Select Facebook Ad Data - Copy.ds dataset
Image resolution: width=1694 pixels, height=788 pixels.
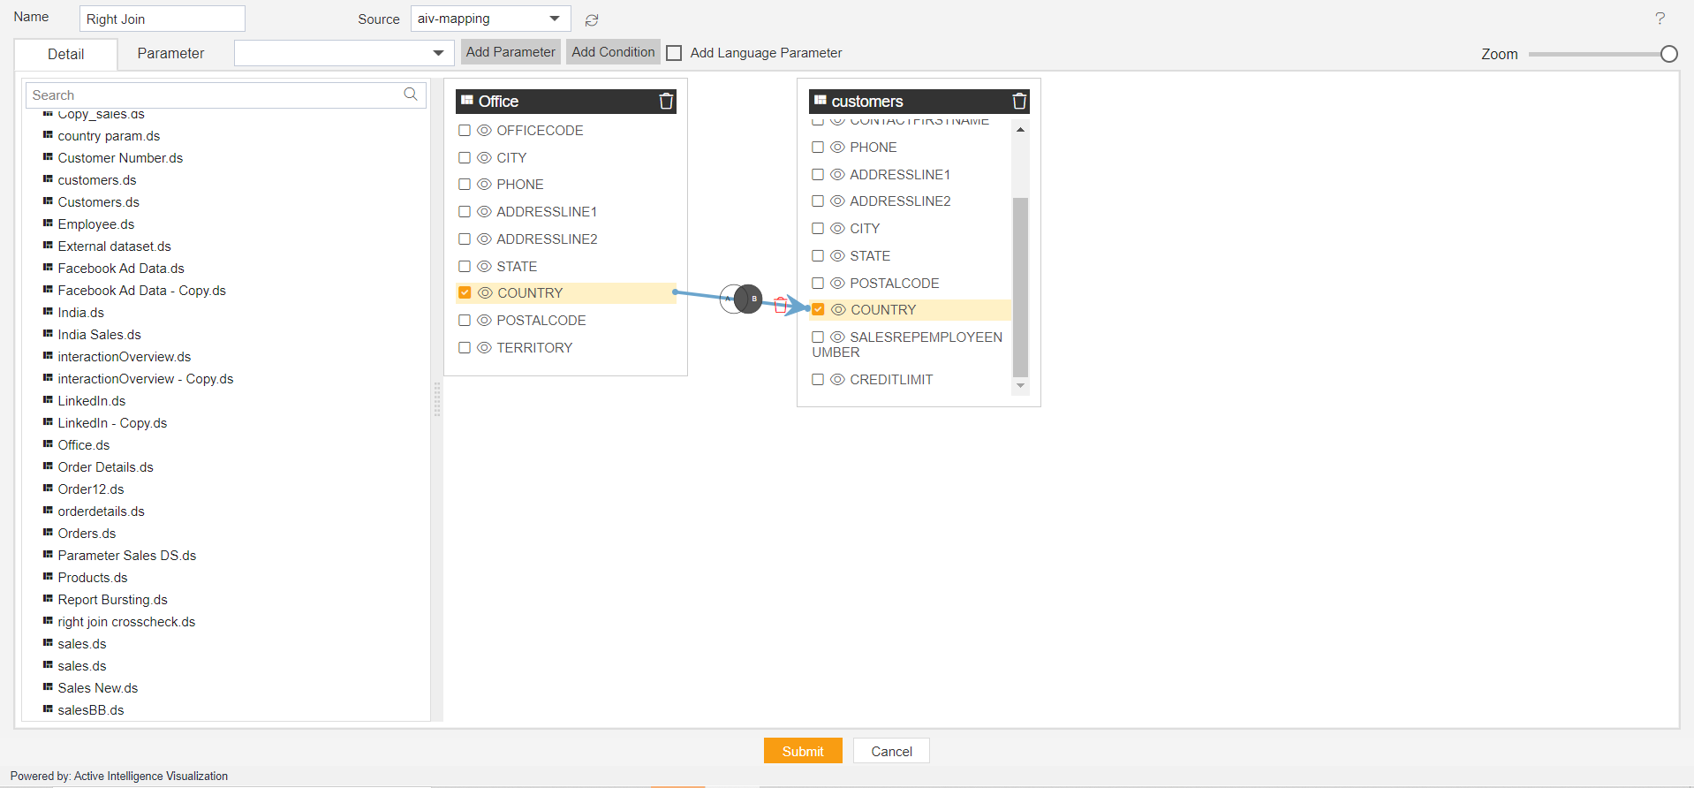(141, 290)
